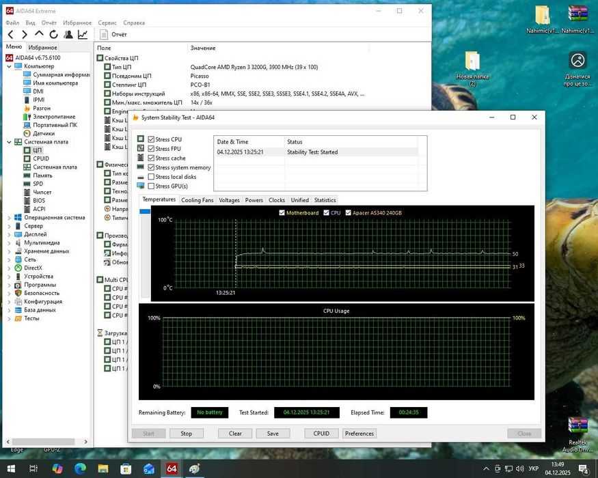Screen dimensions: 598x478
Task: Stop the stability test
Action: tap(186, 434)
